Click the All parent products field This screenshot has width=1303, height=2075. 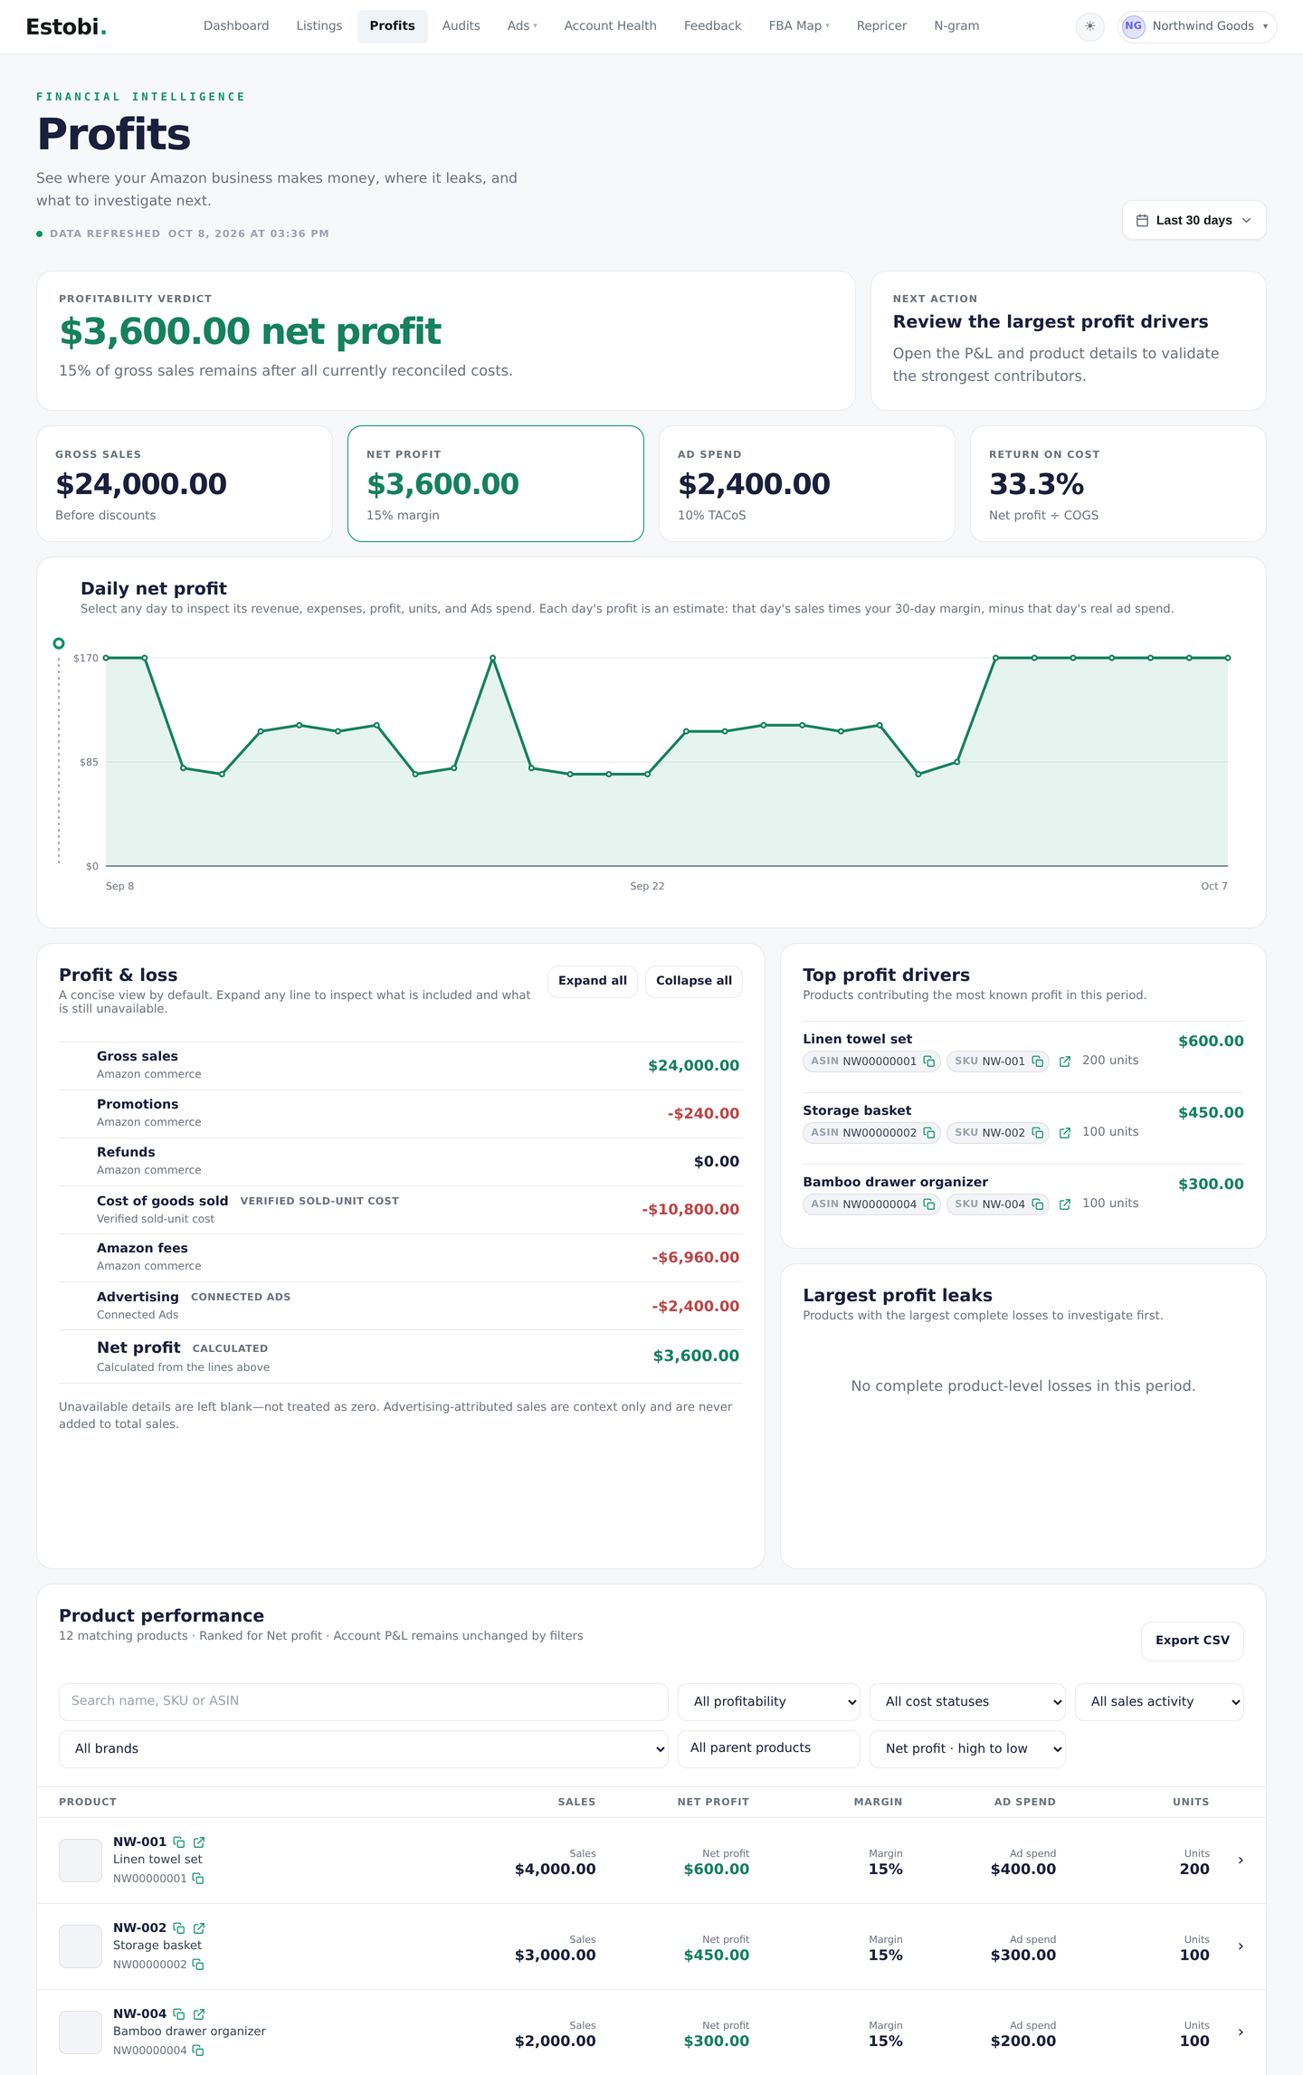point(769,1748)
